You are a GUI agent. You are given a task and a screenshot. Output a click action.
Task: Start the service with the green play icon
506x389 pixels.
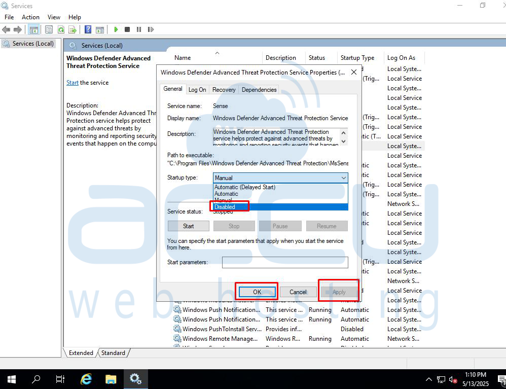(116, 30)
